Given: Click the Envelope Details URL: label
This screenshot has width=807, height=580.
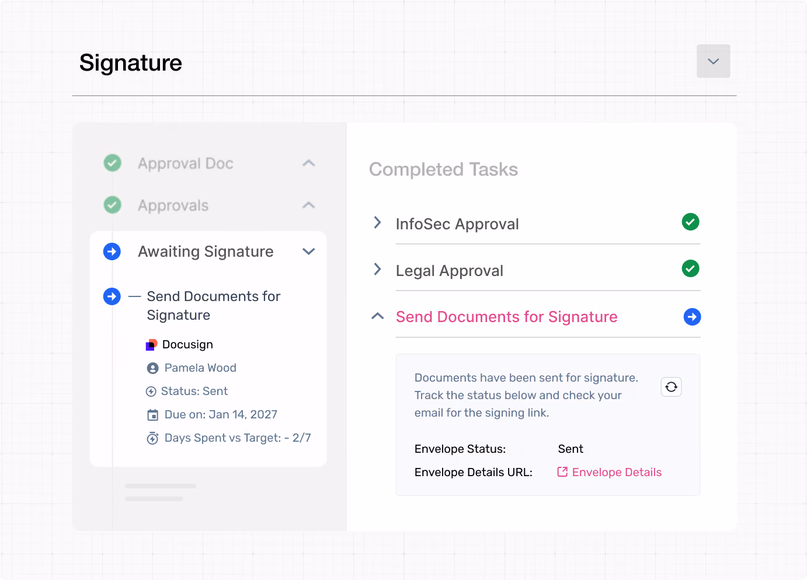Looking at the screenshot, I should coord(474,472).
